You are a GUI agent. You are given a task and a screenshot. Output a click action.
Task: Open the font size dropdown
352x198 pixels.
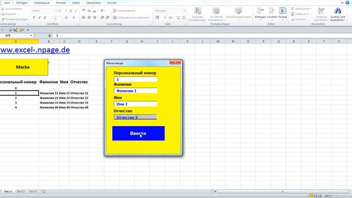66,11
